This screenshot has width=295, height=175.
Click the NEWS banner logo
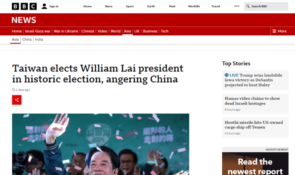24,20
